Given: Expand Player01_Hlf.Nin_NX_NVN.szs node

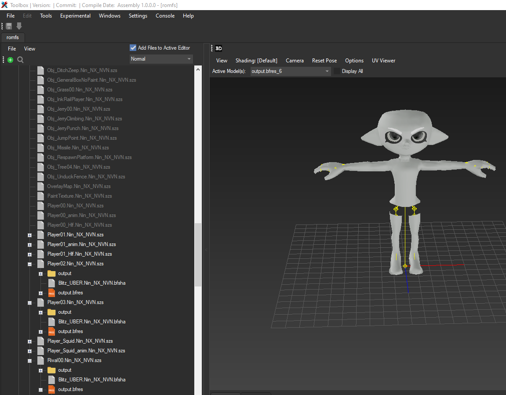Looking at the screenshot, I should tap(30, 254).
